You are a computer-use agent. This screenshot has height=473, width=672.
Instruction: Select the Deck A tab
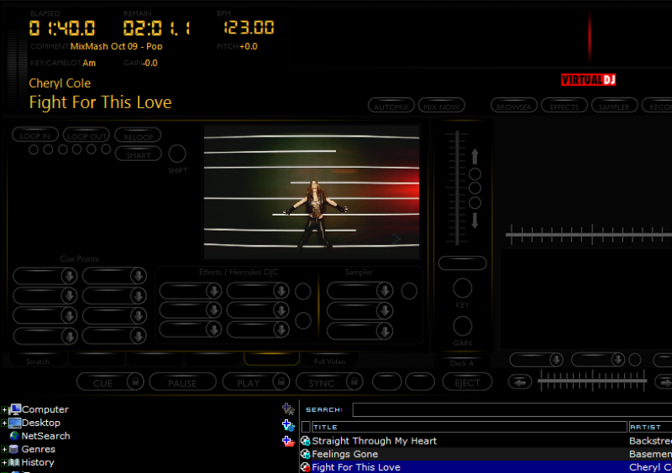pos(461,363)
